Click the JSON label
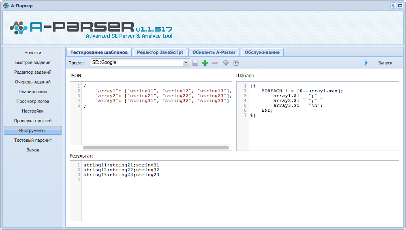Image resolution: width=406 pixels, height=230 pixels. tap(76, 76)
